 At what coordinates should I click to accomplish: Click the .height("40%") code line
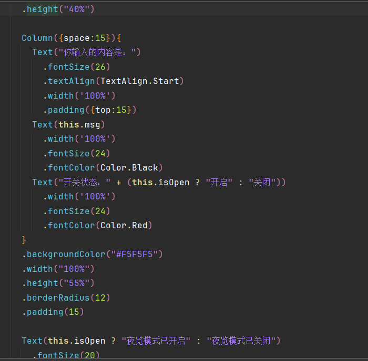(x=58, y=9)
